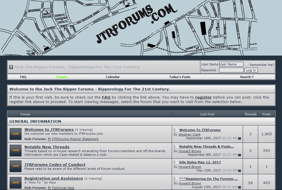The height and width of the screenshot is (190, 282).
Task: Open the Calendar navigation item
Action: 113,77
